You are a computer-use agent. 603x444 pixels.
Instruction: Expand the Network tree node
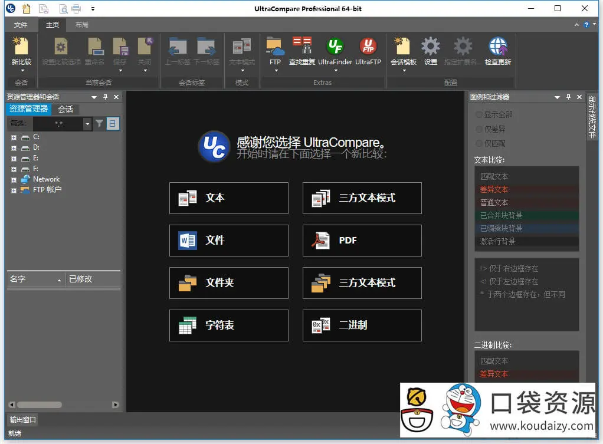tap(14, 180)
